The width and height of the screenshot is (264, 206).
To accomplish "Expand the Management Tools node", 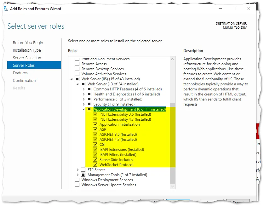I will click(x=77, y=175).
